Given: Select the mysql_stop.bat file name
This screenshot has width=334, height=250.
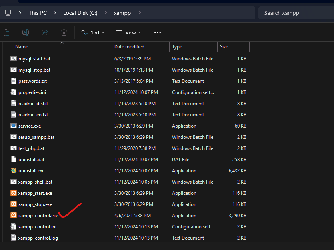Looking at the screenshot, I should point(34,70).
